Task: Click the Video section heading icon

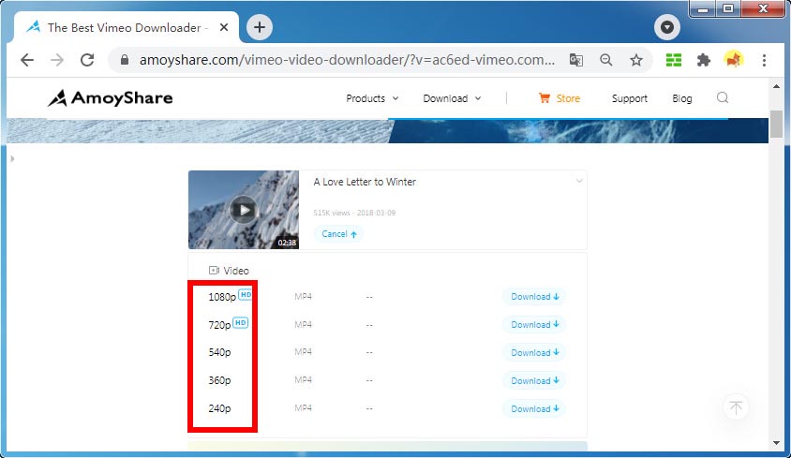Action: pyautogui.click(x=214, y=271)
